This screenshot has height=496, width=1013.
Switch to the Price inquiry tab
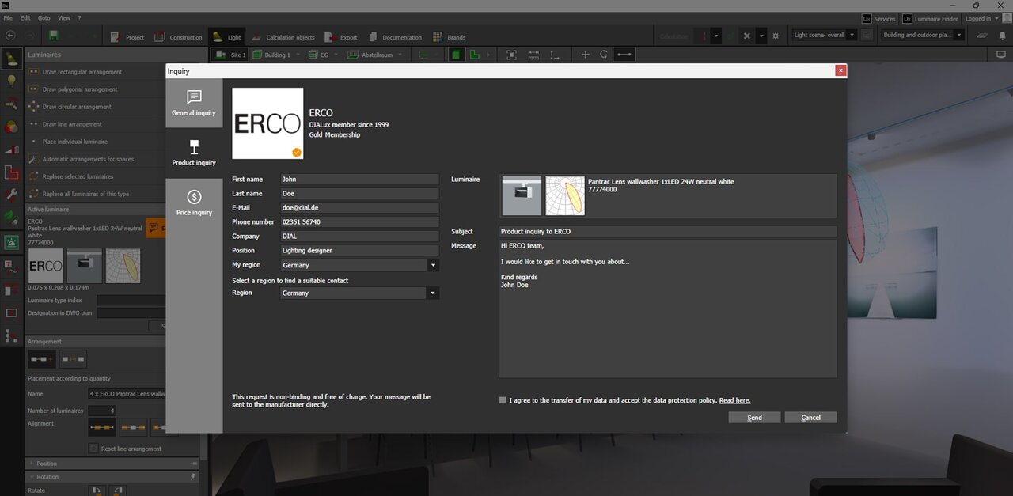pyautogui.click(x=194, y=203)
